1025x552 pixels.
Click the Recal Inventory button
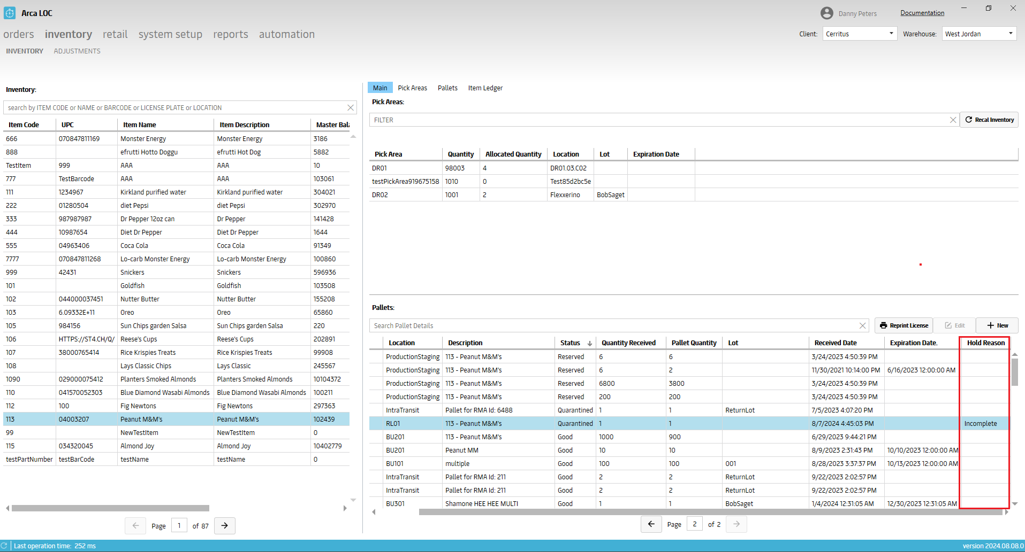tap(989, 120)
